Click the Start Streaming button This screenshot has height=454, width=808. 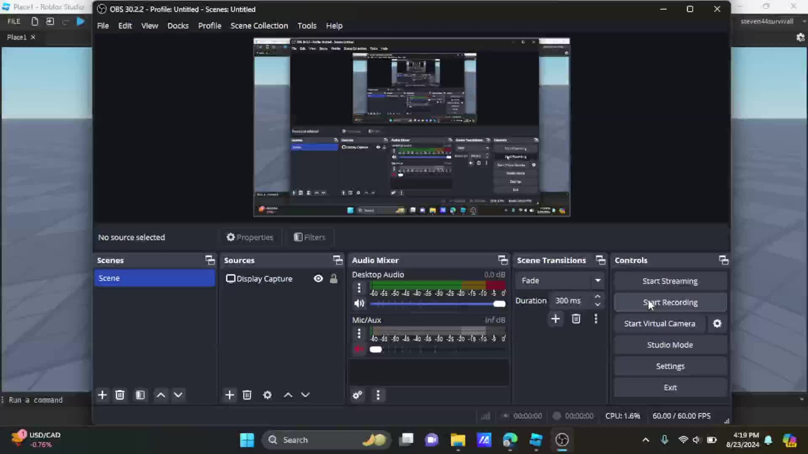(x=670, y=281)
